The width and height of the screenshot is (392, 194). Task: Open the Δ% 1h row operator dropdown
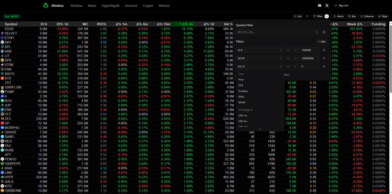pos(292,66)
